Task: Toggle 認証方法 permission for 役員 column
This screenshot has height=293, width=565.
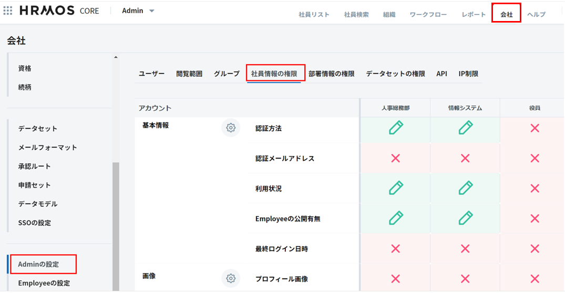Action: click(x=535, y=128)
